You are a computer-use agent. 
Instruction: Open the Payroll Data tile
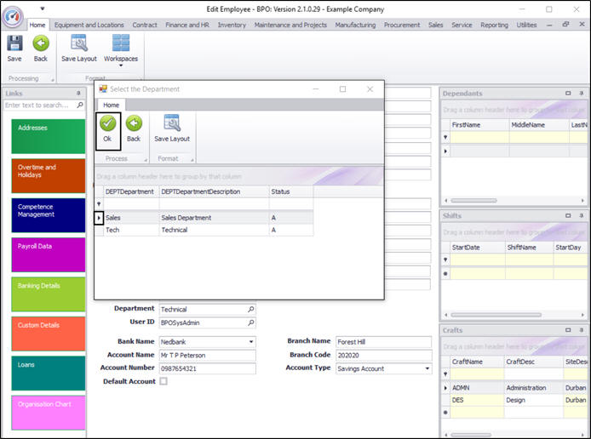pyautogui.click(x=49, y=255)
